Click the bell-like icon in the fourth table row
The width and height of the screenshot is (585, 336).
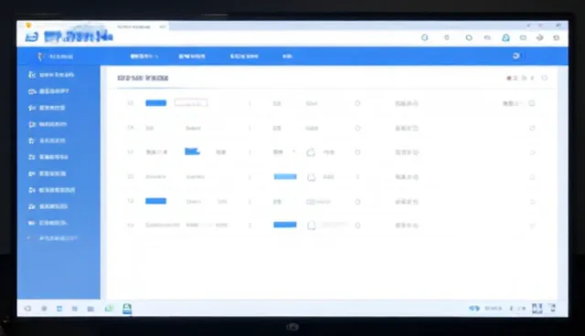point(311,177)
